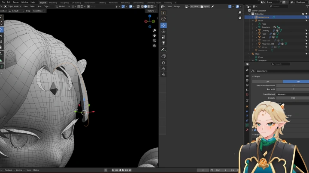The image size is (309, 173).
Task: Open the File menu
Action: pyautogui.click(x=3, y=2)
